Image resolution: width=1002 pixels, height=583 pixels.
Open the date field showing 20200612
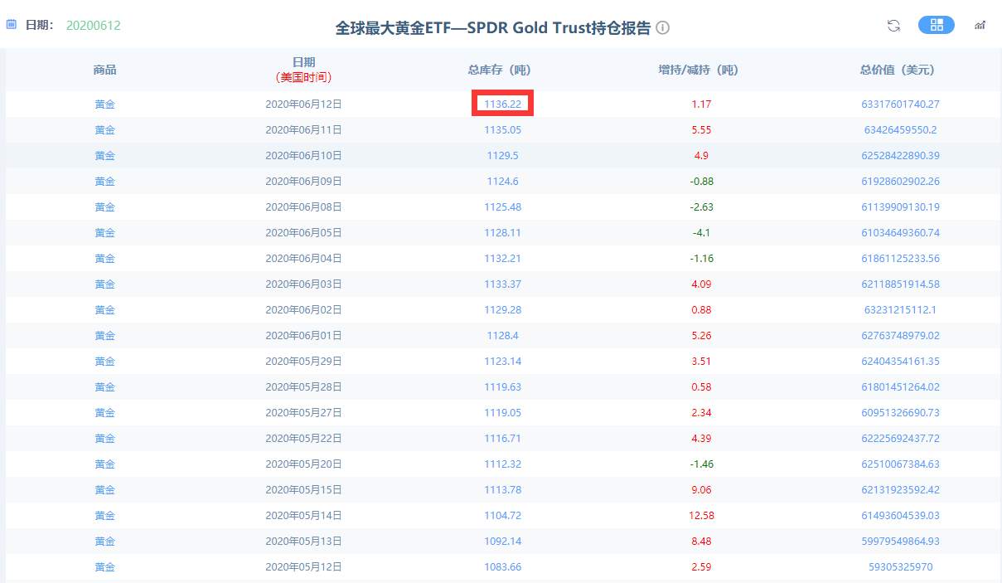pyautogui.click(x=94, y=26)
